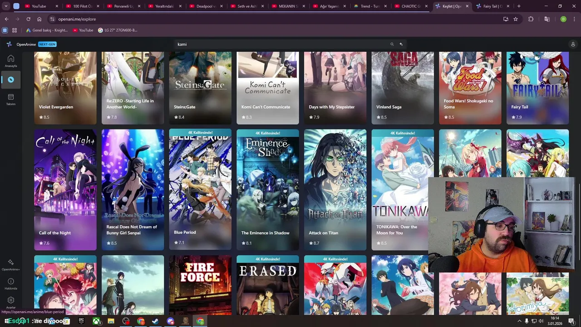Open the YouTube bookmark
The width and height of the screenshot is (581, 327).
coord(83,30)
